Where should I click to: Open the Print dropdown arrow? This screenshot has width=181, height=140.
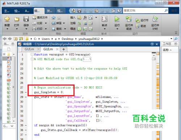pyautogui.click(x=46, y=29)
